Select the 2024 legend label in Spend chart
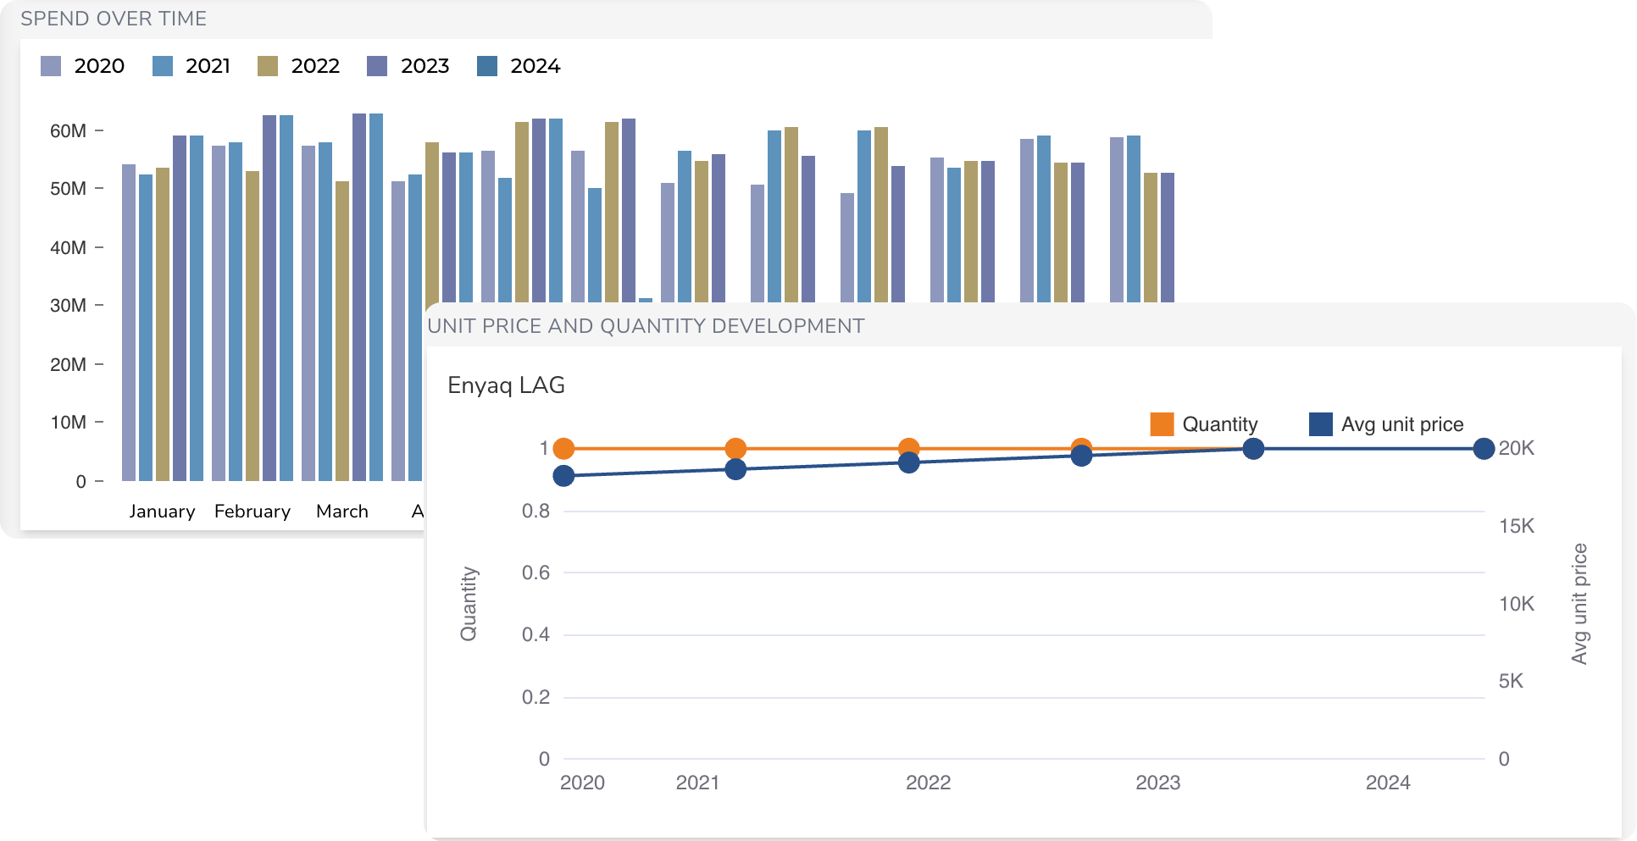 (x=535, y=66)
